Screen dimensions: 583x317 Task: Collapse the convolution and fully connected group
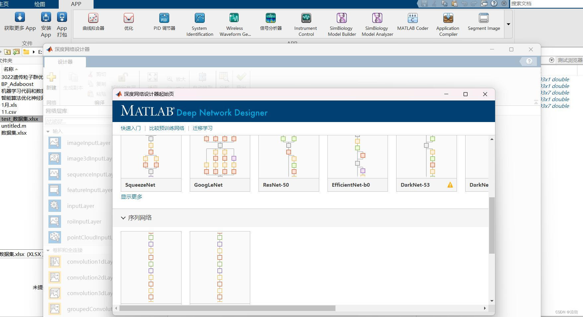coord(48,250)
